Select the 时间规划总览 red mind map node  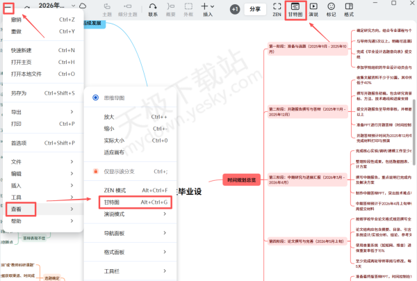pos(240,180)
